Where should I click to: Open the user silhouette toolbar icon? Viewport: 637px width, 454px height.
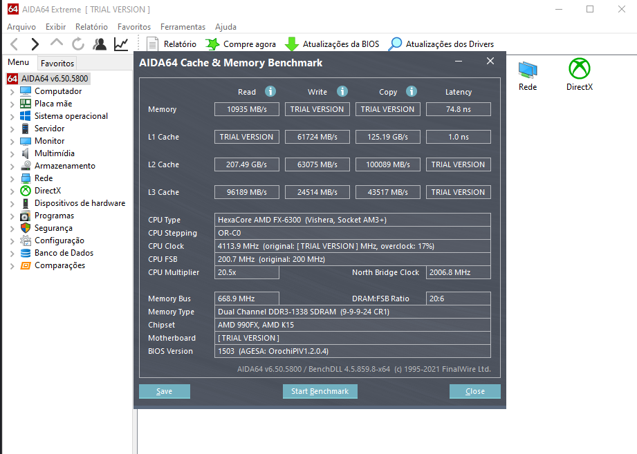pyautogui.click(x=100, y=44)
